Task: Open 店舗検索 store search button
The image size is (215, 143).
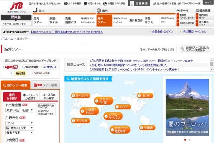Action: 139,3
